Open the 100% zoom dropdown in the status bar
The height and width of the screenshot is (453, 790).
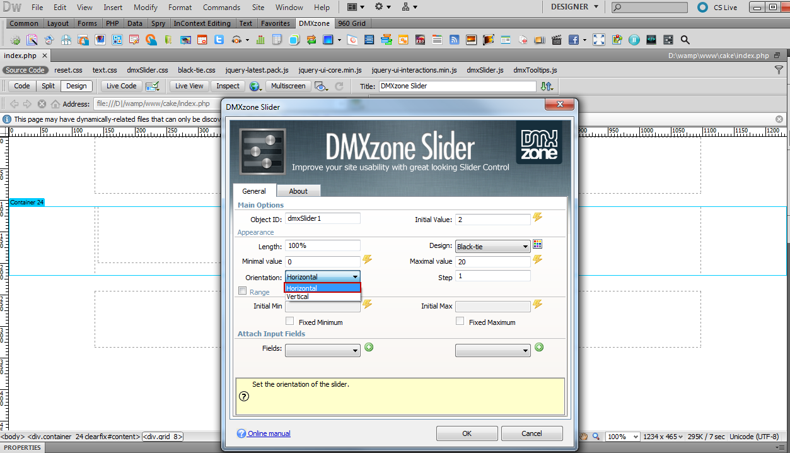point(623,437)
